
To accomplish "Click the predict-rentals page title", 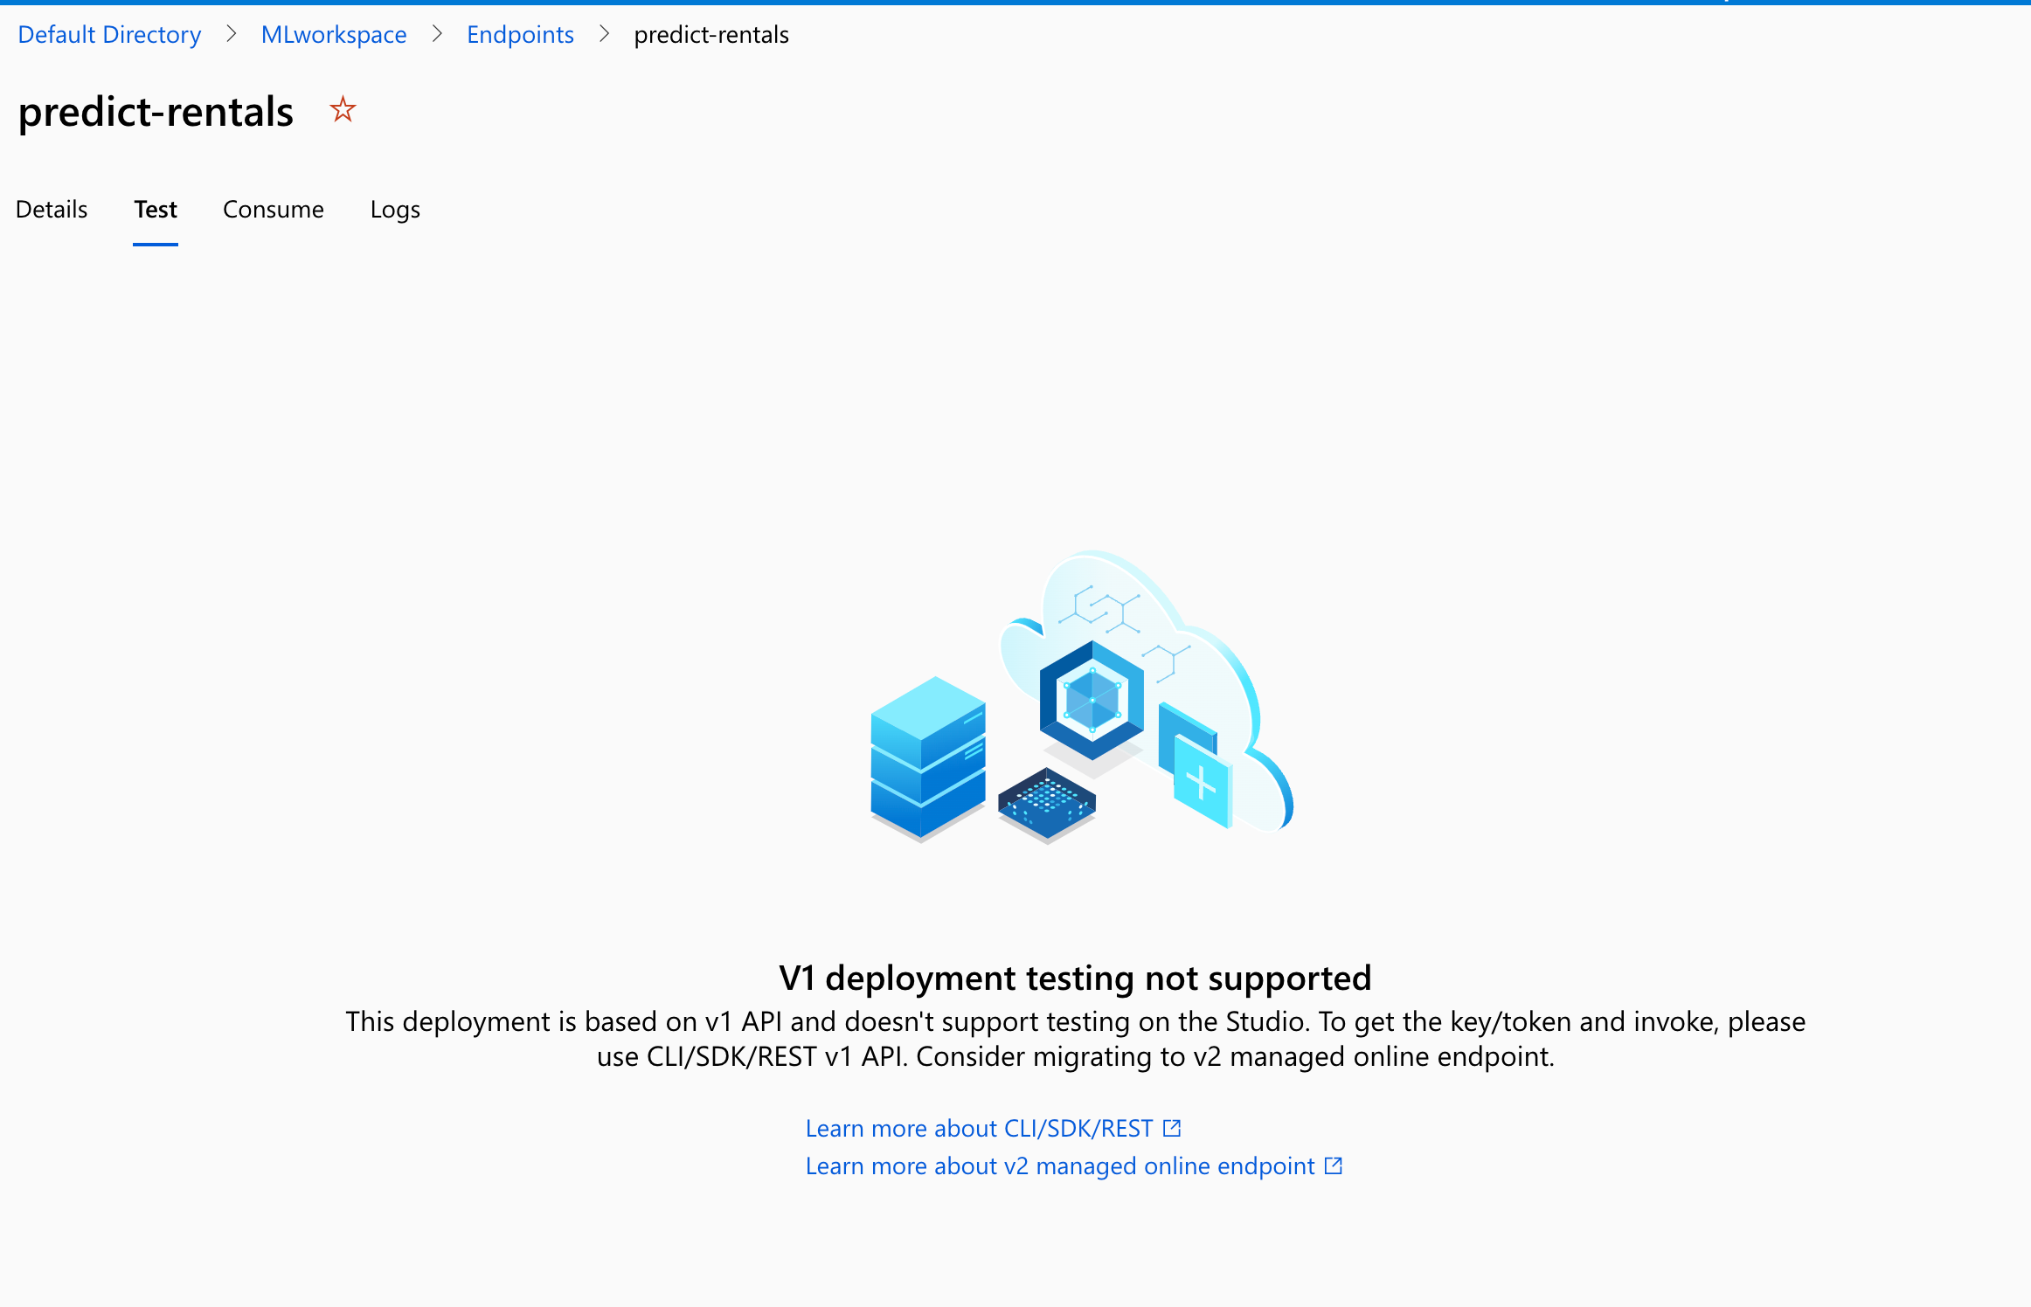I will point(156,112).
